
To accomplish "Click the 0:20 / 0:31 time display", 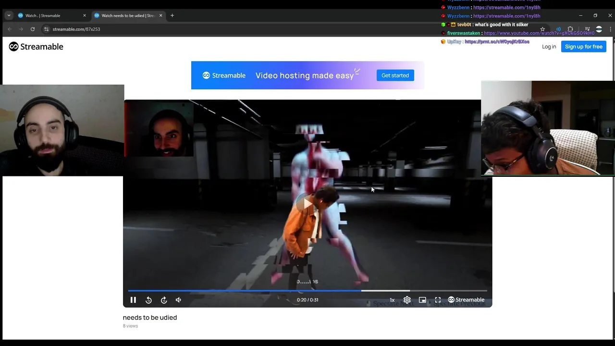I will click(307, 300).
